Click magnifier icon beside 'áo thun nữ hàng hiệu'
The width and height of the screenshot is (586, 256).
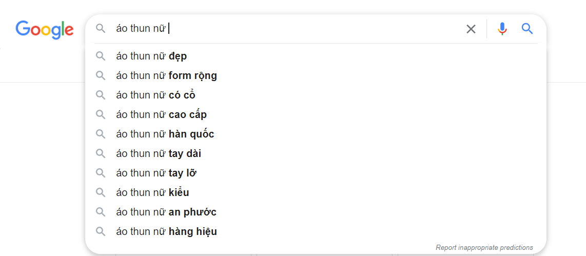pyautogui.click(x=101, y=231)
